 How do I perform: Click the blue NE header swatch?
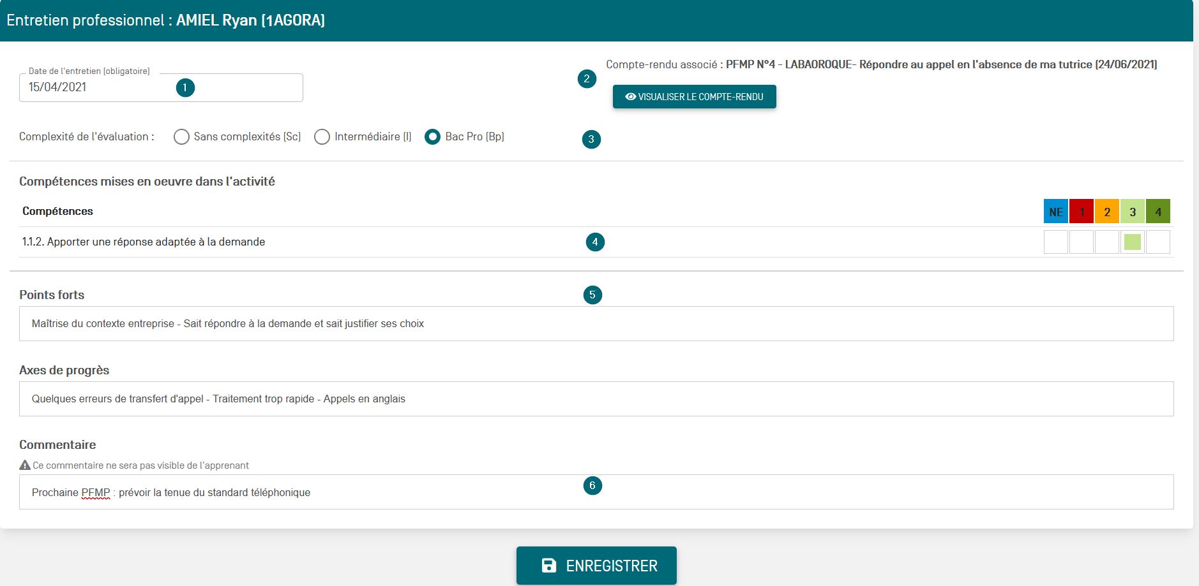[1056, 212]
